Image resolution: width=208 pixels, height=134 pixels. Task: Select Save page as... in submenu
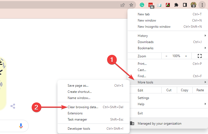pos(93,86)
